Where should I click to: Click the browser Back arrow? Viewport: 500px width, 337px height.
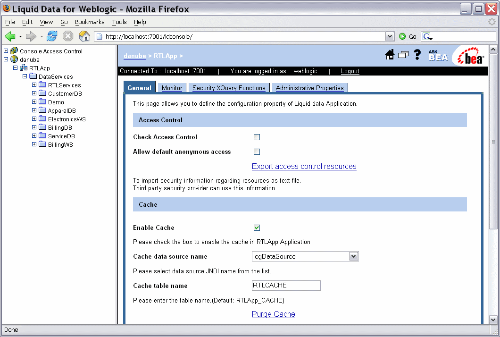pos(10,36)
